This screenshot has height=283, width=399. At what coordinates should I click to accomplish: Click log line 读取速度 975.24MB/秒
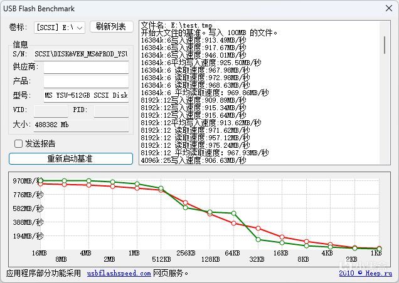point(196,145)
